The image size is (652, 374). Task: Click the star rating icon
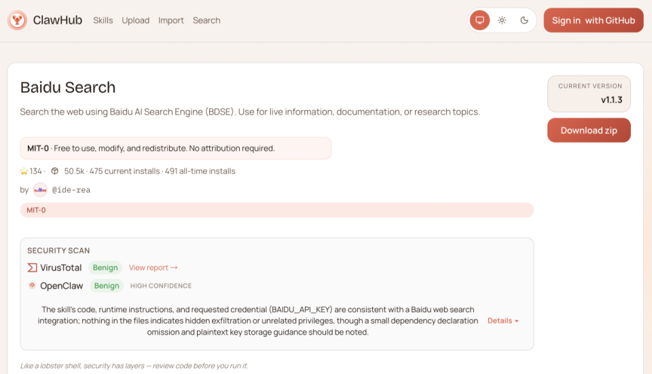pos(24,171)
